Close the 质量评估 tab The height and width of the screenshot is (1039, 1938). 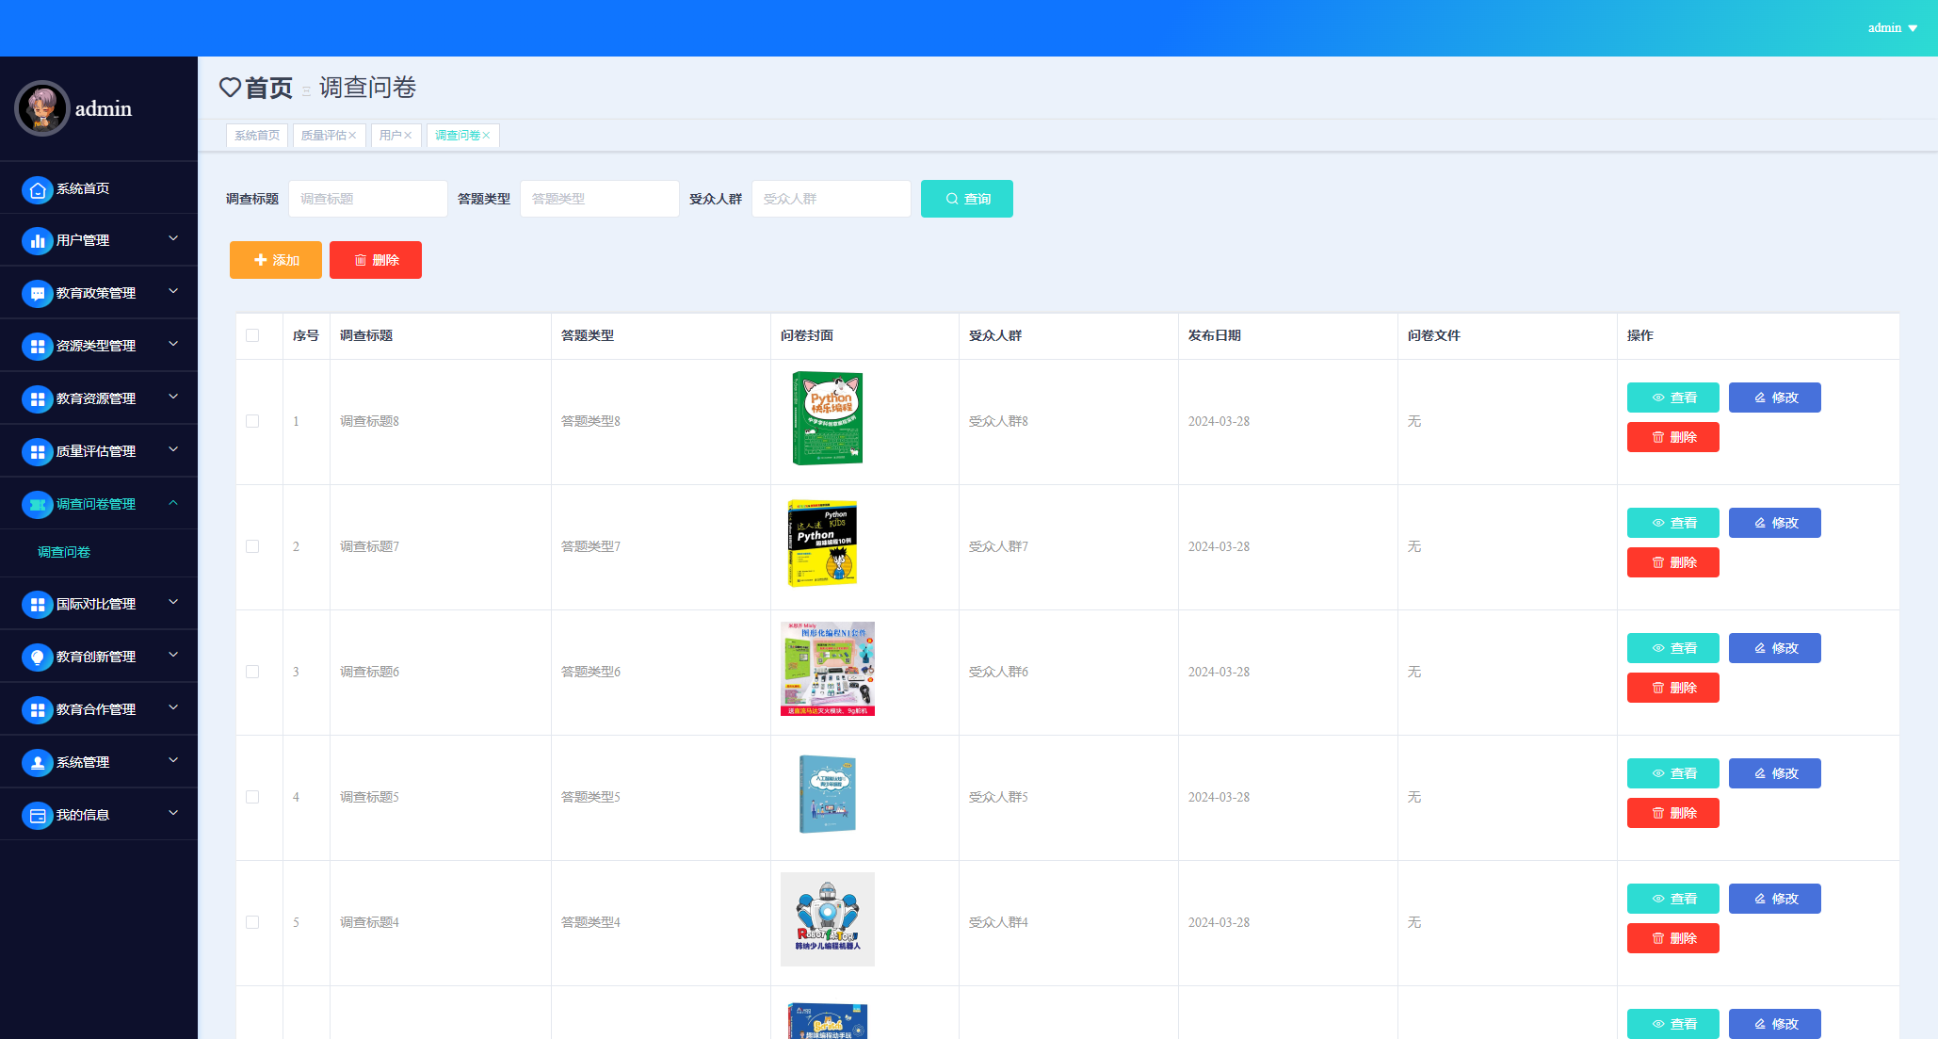click(x=352, y=136)
